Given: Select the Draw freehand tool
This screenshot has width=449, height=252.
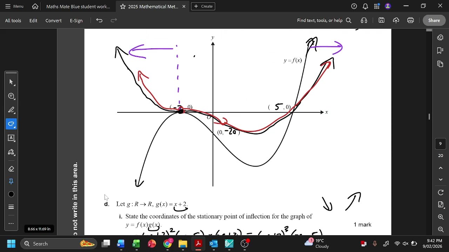Looking at the screenshot, I should coord(11,124).
